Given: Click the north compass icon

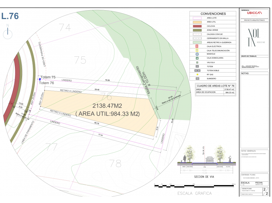Looking at the screenshot, I should pos(8,33).
